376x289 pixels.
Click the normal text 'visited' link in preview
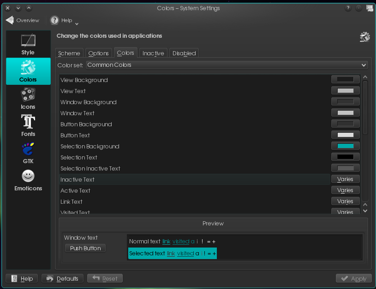(181, 242)
